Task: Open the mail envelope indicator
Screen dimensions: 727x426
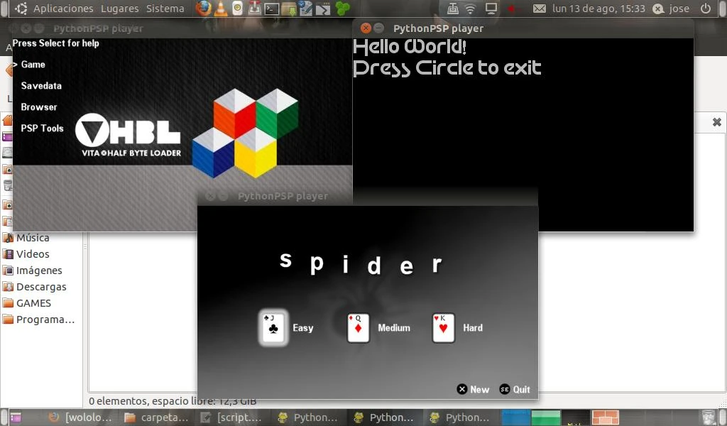Action: [x=540, y=9]
